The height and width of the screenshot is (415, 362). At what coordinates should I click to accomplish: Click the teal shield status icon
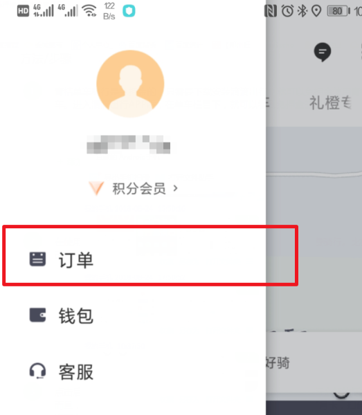coord(129,11)
